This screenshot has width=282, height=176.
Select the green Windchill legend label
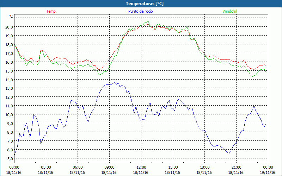tap(230, 11)
